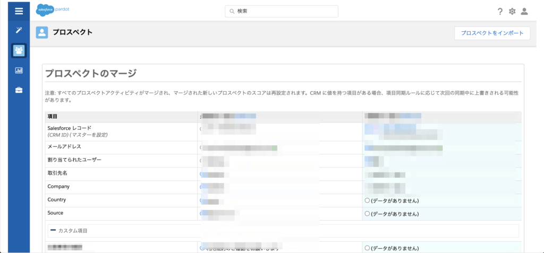The height and width of the screenshot is (253, 544).
Task: Focus the 検索 search field
Action: coord(282,12)
